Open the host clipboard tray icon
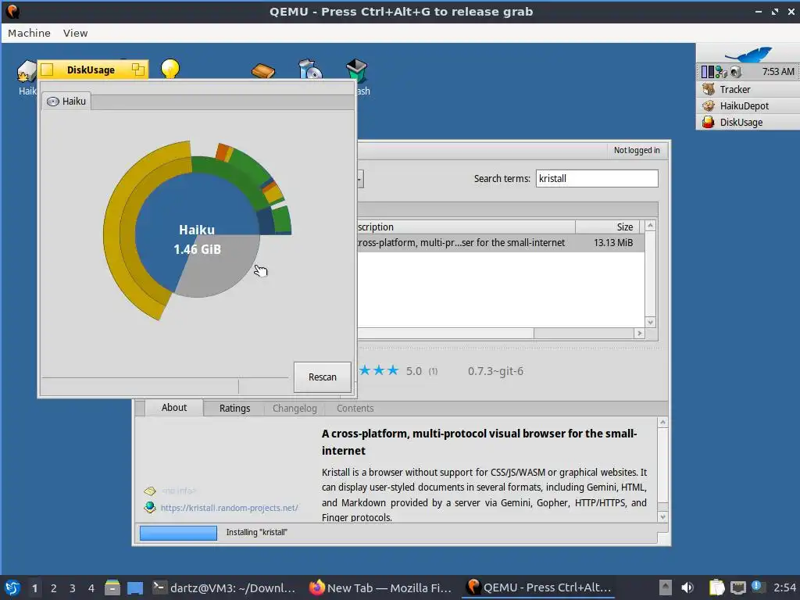 [717, 587]
